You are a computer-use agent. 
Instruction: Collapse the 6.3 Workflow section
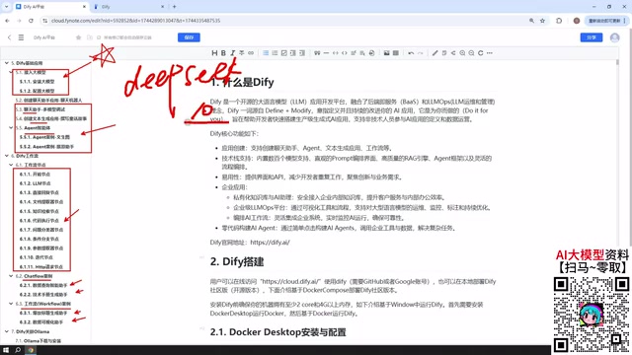(x=11, y=304)
